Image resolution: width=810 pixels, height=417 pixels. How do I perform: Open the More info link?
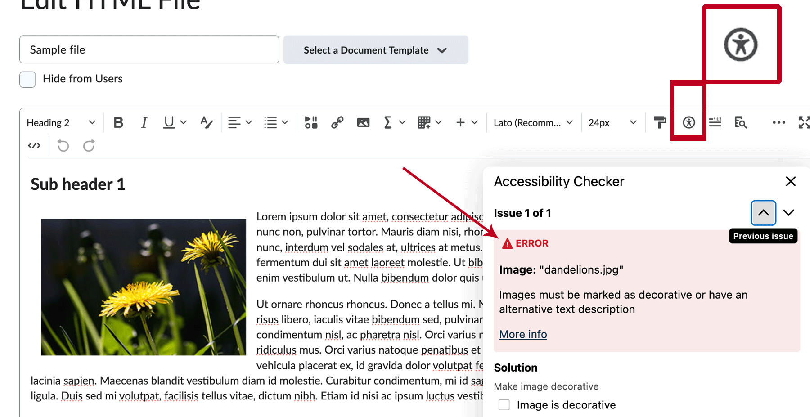click(x=523, y=334)
